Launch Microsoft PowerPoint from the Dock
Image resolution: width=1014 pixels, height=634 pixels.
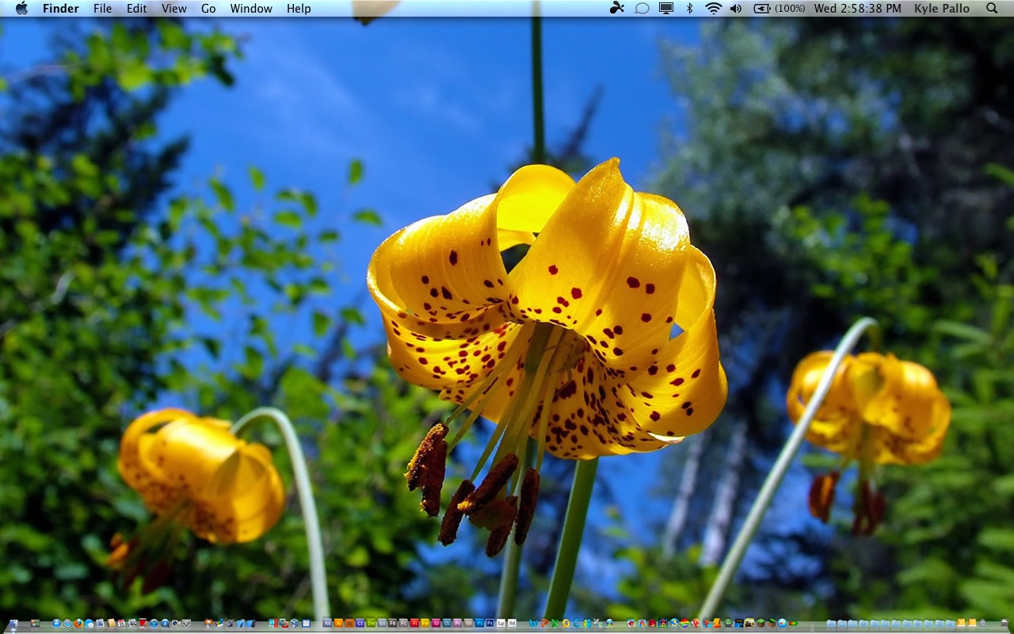coord(544,623)
